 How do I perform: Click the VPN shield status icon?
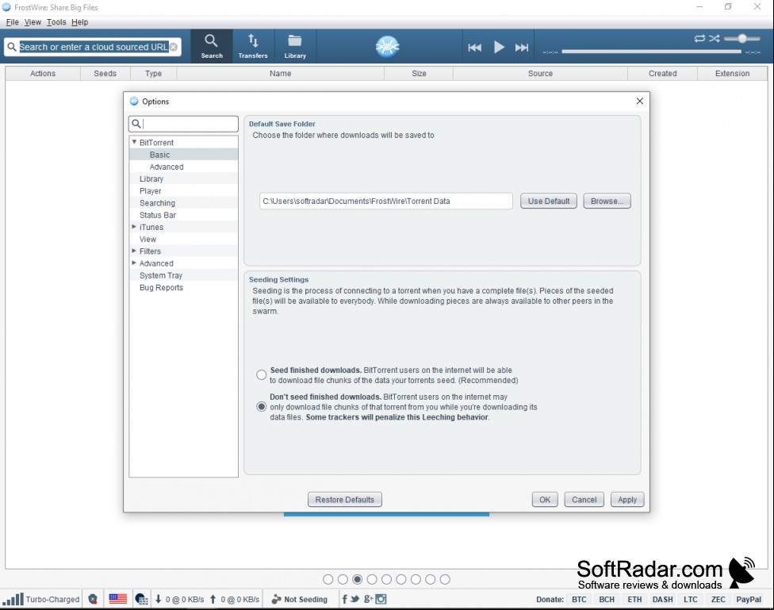coord(93,599)
